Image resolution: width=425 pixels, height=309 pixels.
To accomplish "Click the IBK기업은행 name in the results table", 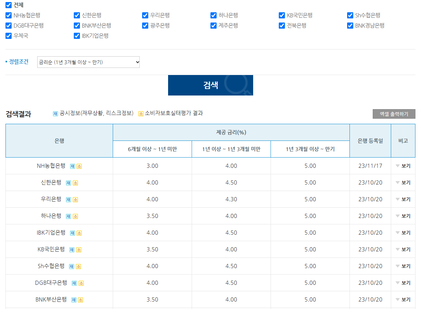I will click(51, 233).
